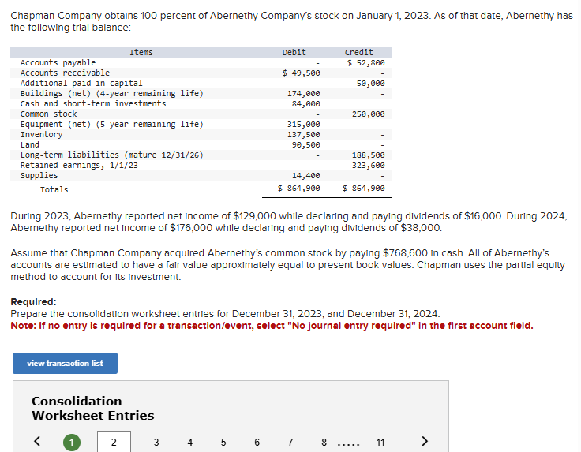Screen dimensions: 581x452
Task: Select worksheet entry tab 2
Action: tap(114, 442)
